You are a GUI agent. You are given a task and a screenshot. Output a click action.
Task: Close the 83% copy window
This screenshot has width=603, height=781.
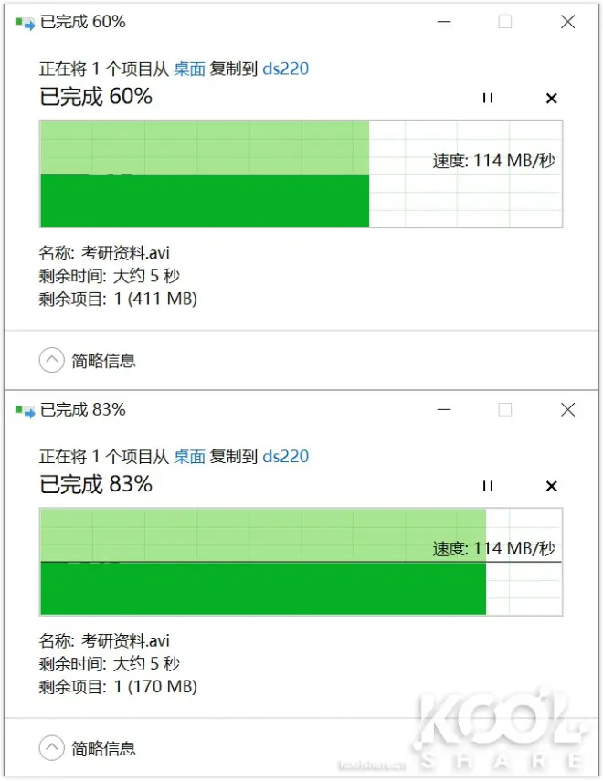pos(567,410)
